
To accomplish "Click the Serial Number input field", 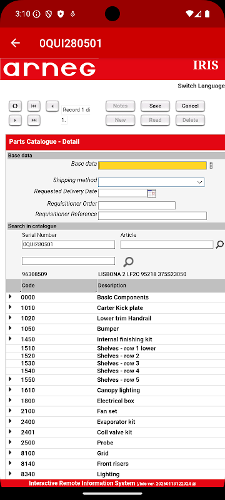I will tap(68, 244).
